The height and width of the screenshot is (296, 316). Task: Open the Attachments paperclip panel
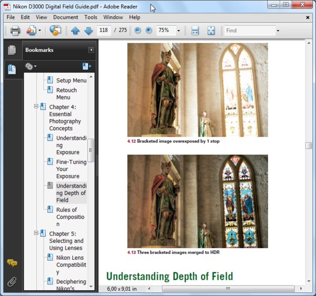pos(12,281)
